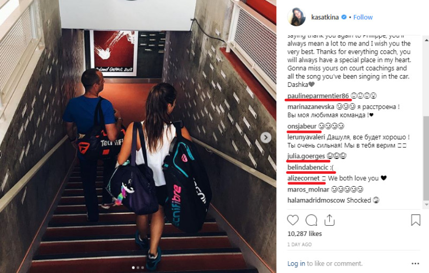429x273 pixels.
Task: Visit alizecornet's profile from her comment
Action: [x=304, y=178]
